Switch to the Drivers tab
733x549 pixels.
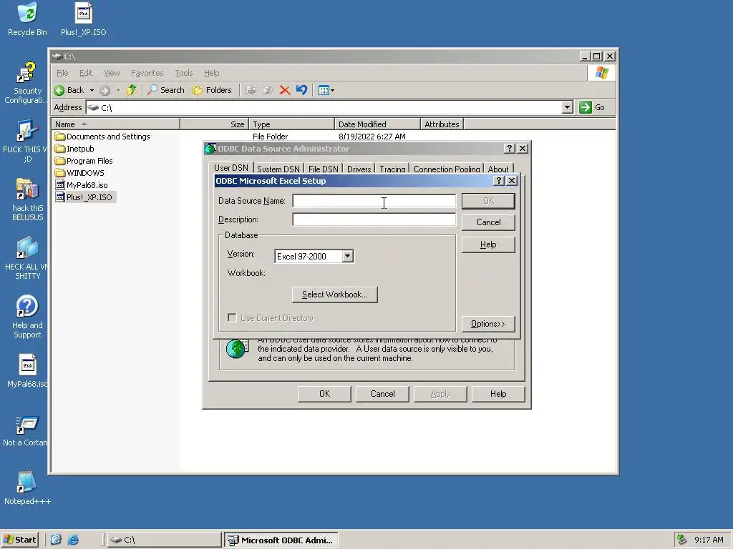click(x=359, y=169)
